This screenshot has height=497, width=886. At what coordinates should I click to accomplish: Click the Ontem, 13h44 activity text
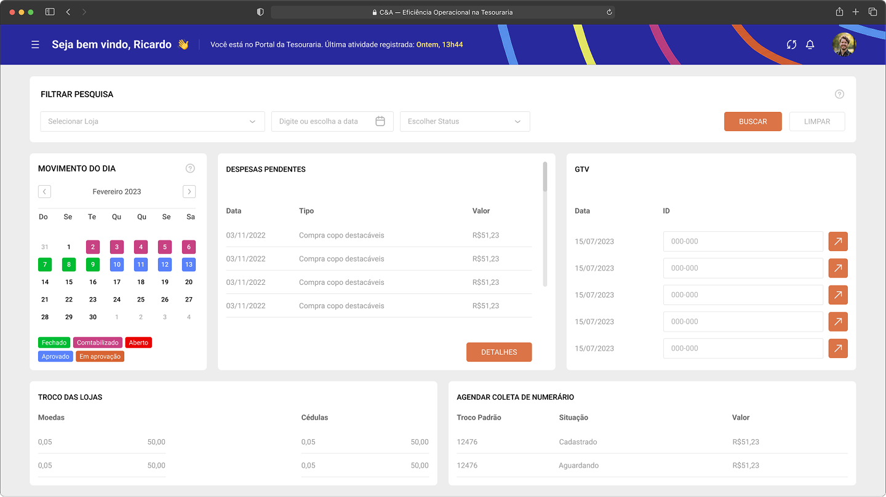click(x=439, y=44)
